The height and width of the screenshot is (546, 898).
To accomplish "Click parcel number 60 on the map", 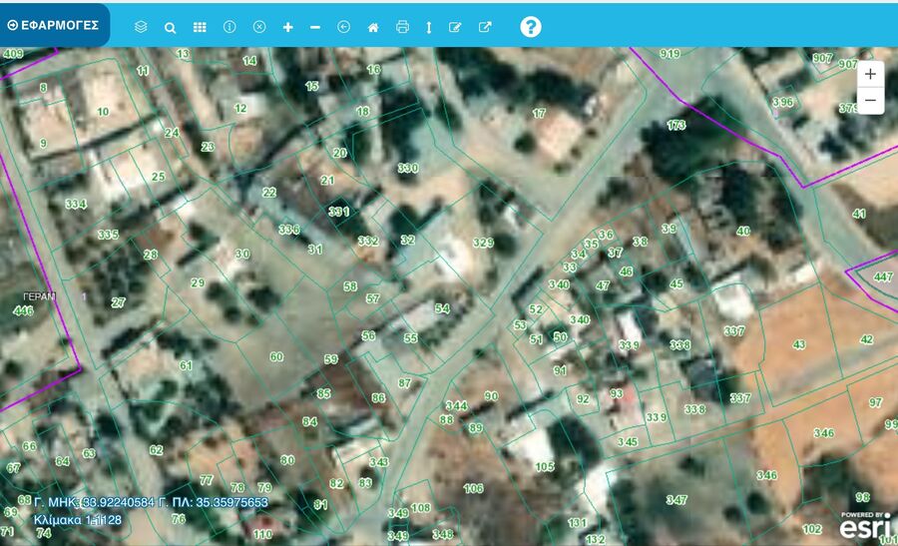I will (276, 356).
